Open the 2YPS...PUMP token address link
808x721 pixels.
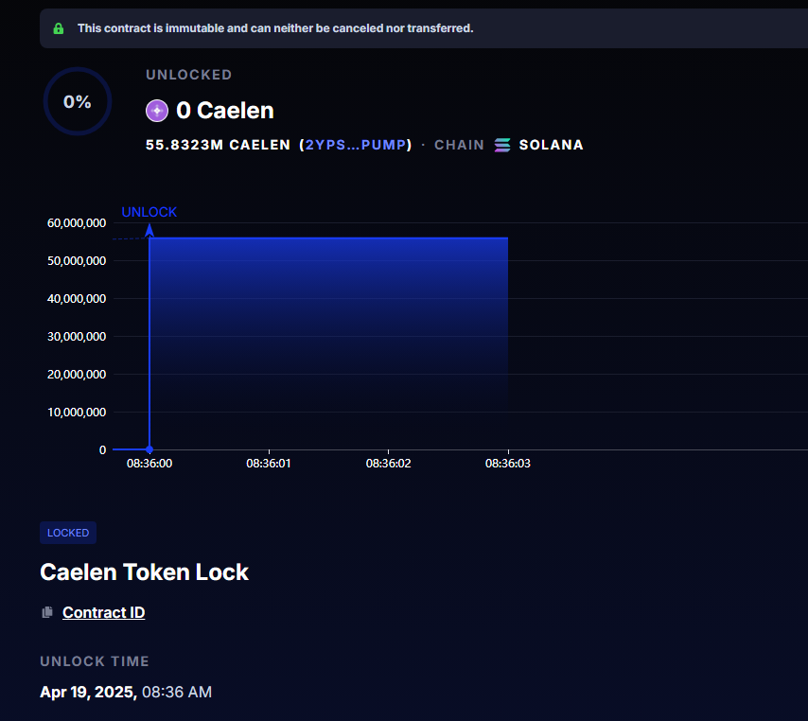356,145
